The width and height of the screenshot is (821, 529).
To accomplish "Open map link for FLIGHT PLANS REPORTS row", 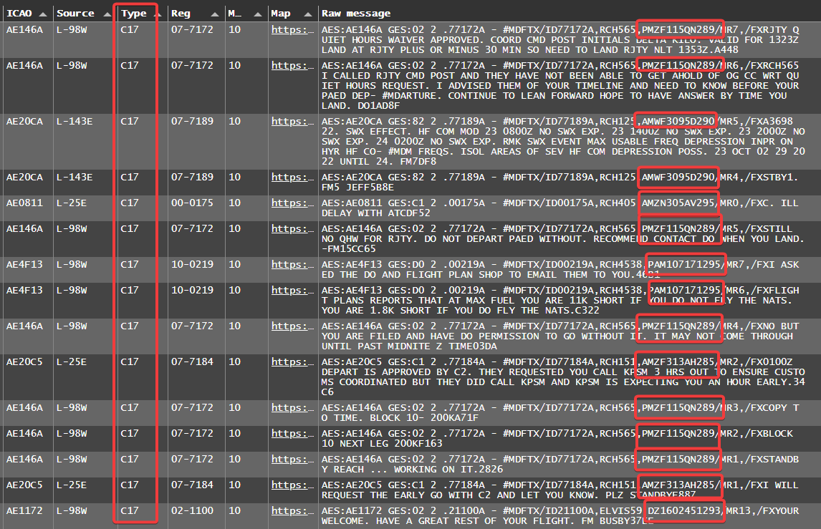I will (x=292, y=290).
